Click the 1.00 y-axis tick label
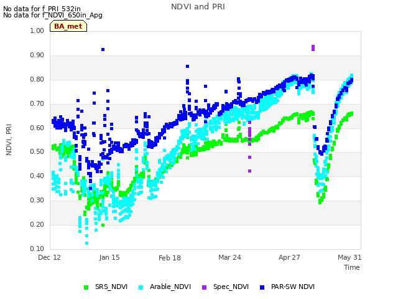 [x=37, y=31]
